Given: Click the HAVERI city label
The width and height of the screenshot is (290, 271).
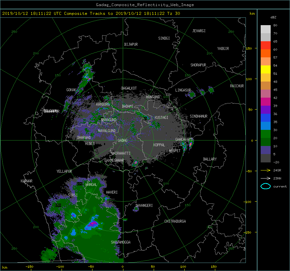Looking at the screenshot, I should [112, 192].
